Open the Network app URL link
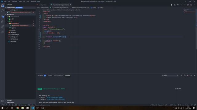Viewport: 197px width, 110px height. (x=56, y=99)
